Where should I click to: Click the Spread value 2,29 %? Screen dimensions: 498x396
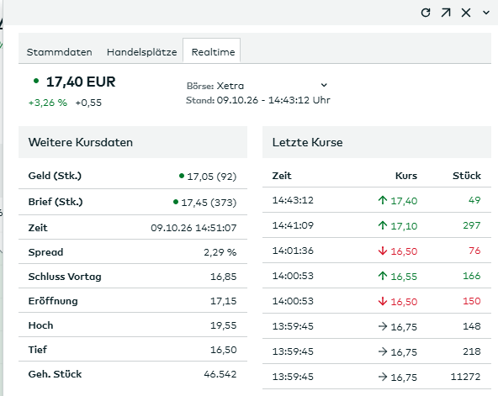click(x=220, y=252)
